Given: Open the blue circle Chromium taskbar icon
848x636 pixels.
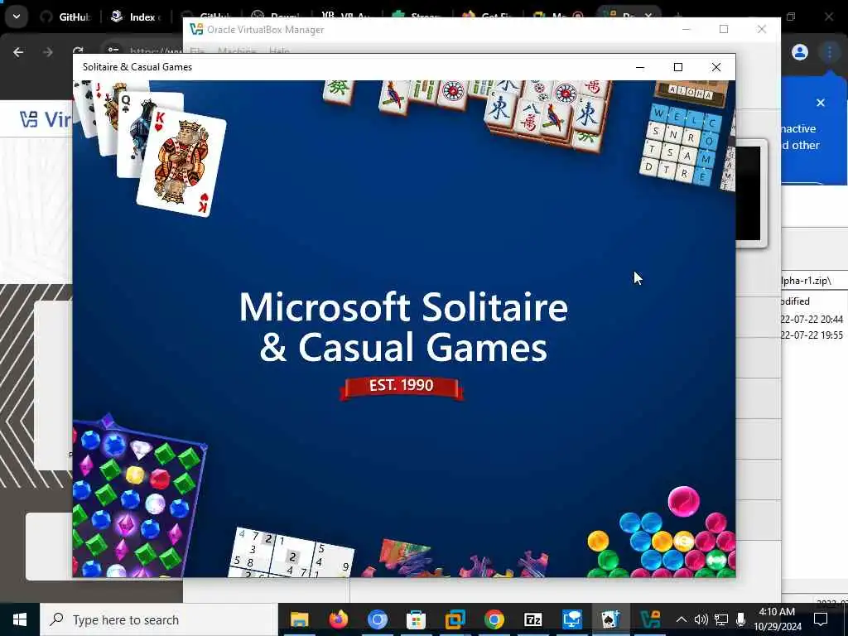Looking at the screenshot, I should [378, 619].
